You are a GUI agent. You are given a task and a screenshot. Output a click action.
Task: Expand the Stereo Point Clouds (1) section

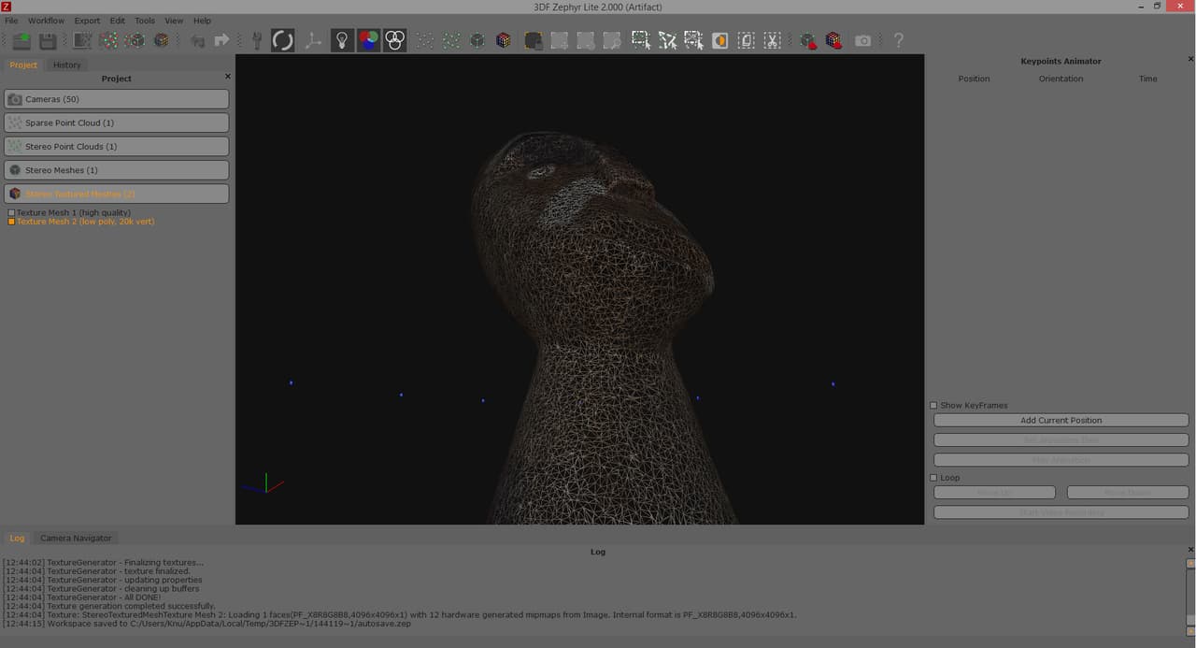coord(117,147)
